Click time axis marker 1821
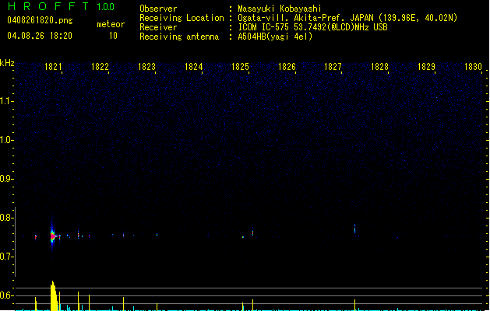 [53, 67]
